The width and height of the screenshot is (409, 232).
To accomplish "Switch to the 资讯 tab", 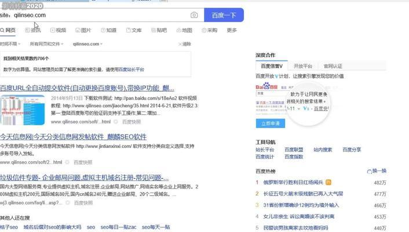I will (33, 30).
